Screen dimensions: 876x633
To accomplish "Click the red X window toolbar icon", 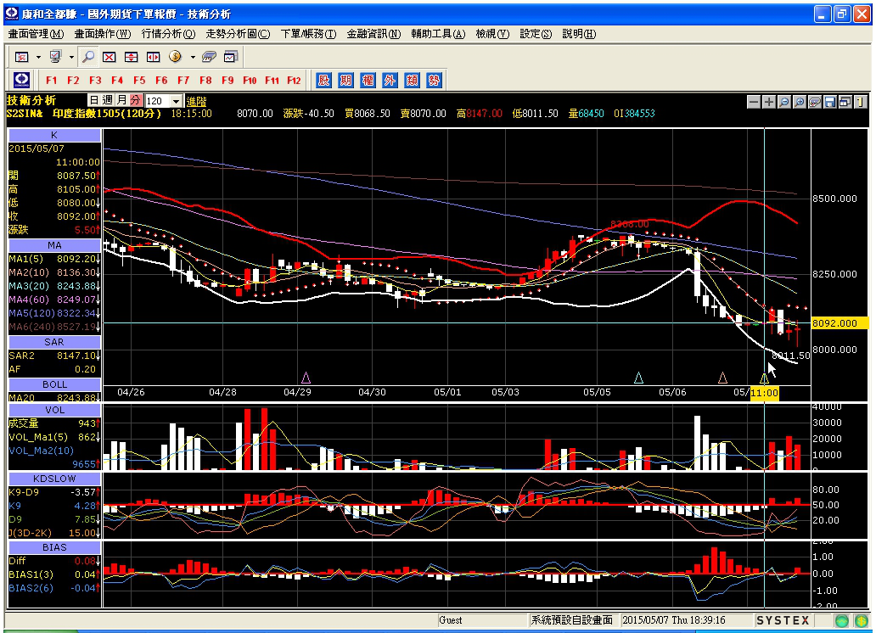I will coord(109,57).
